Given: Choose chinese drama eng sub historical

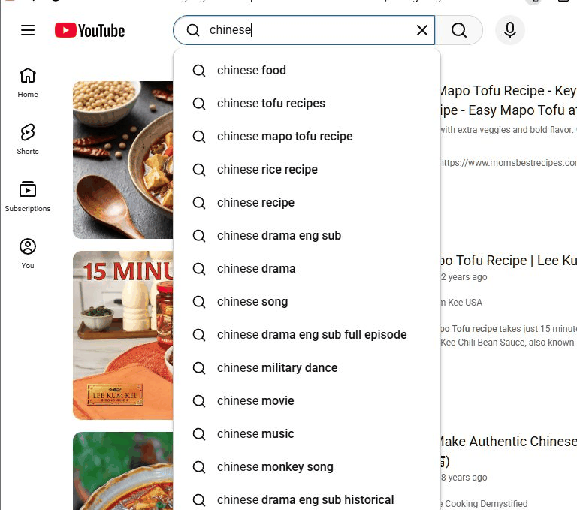Looking at the screenshot, I should pyautogui.click(x=307, y=500).
